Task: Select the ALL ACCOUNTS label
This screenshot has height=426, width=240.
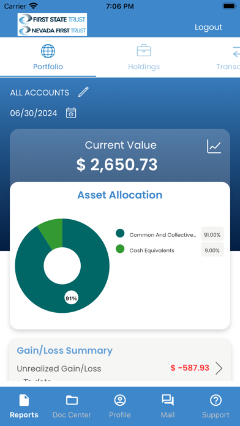Action: pos(40,92)
